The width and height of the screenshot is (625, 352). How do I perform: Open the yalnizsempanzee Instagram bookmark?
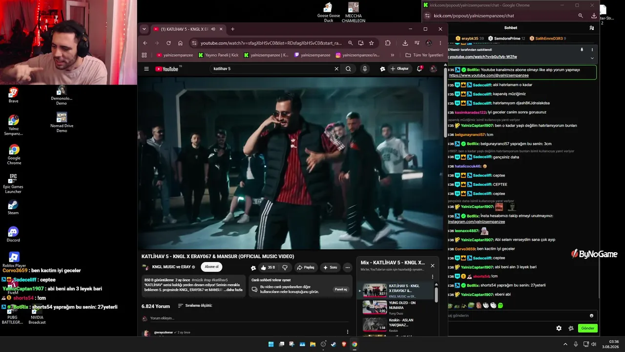tap(357, 55)
